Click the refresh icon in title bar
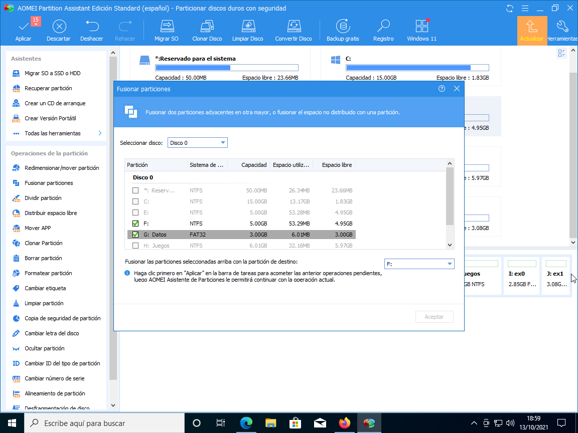The height and width of the screenshot is (433, 578). pyautogui.click(x=510, y=9)
